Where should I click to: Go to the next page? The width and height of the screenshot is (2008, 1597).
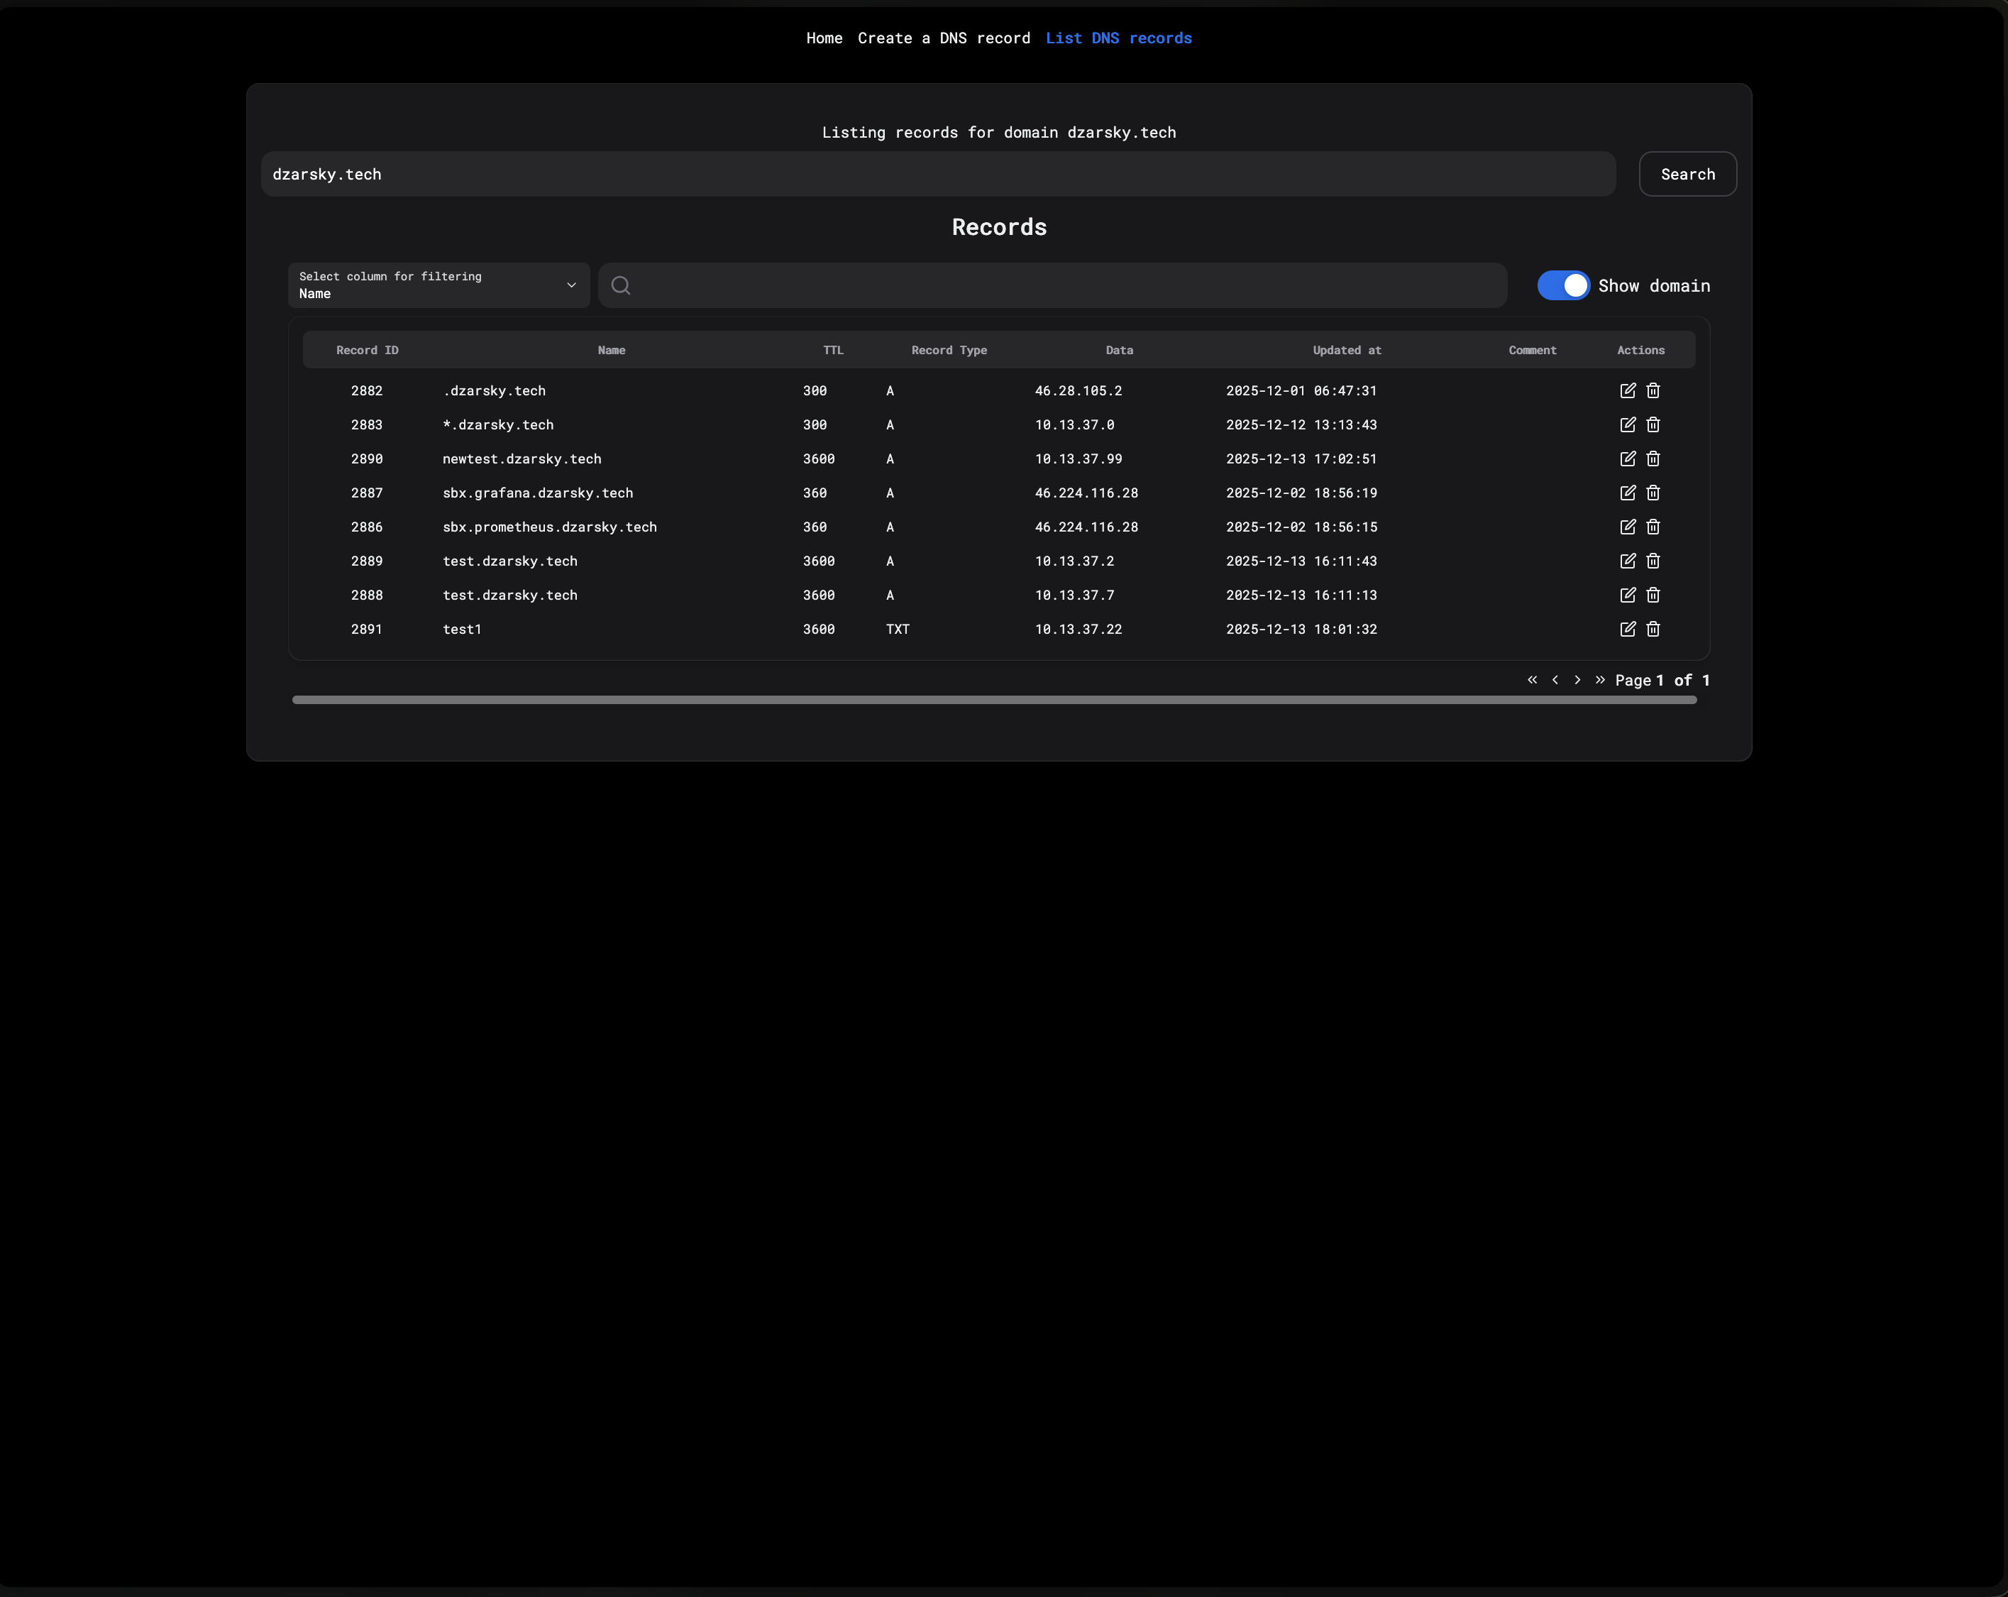pos(1578,680)
